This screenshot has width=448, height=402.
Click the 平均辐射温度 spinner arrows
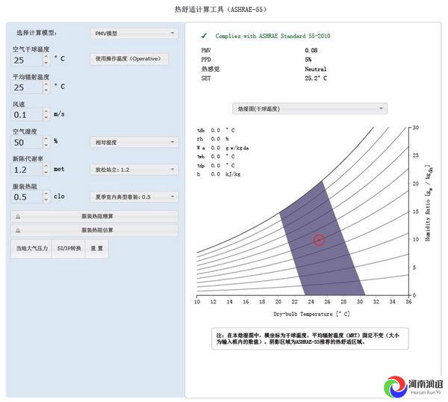47,87
